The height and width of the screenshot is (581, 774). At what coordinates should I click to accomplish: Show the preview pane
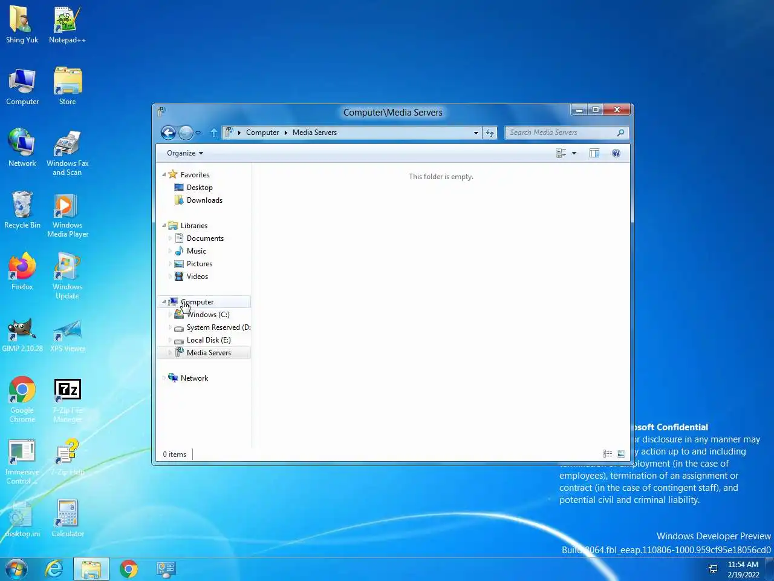click(594, 153)
